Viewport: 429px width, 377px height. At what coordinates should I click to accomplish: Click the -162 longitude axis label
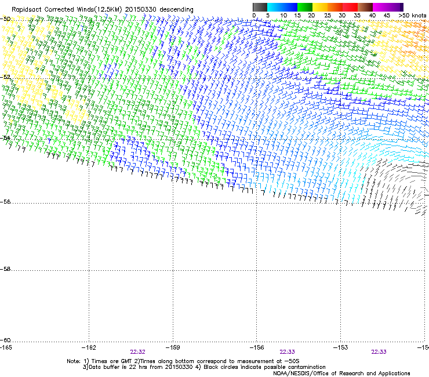[89, 347]
